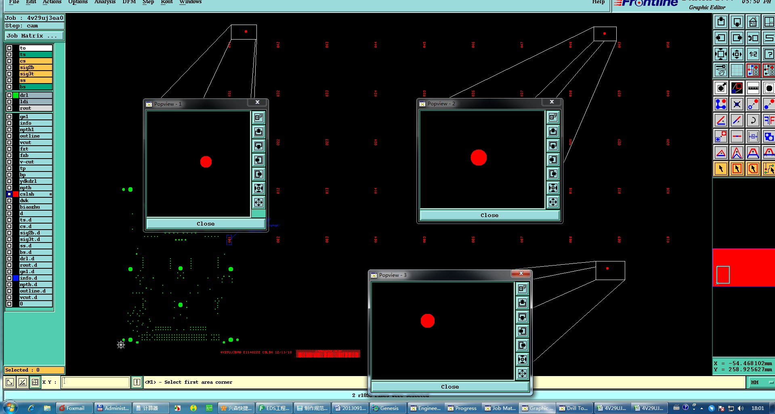Image resolution: width=775 pixels, height=414 pixels.
Task: Select the ruler measurement tool
Action: coord(753,88)
